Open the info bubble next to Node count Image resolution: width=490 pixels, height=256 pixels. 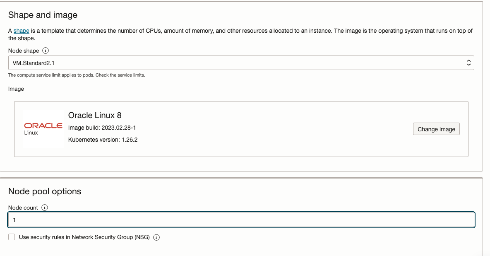tap(44, 208)
